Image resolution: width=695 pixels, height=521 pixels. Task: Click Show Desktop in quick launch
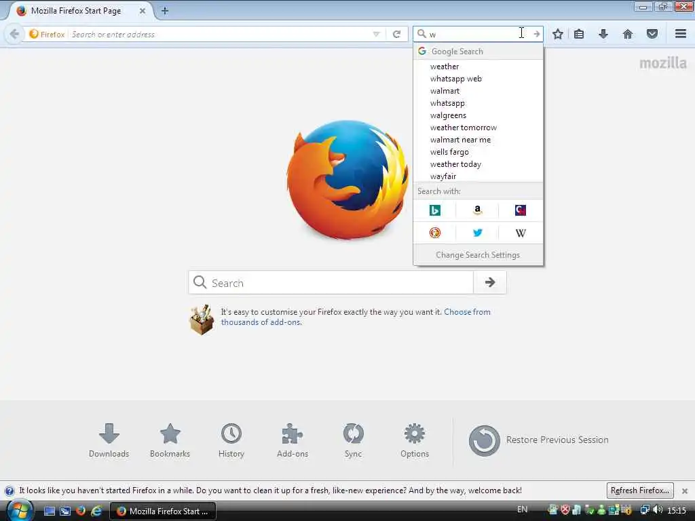[x=50, y=511]
